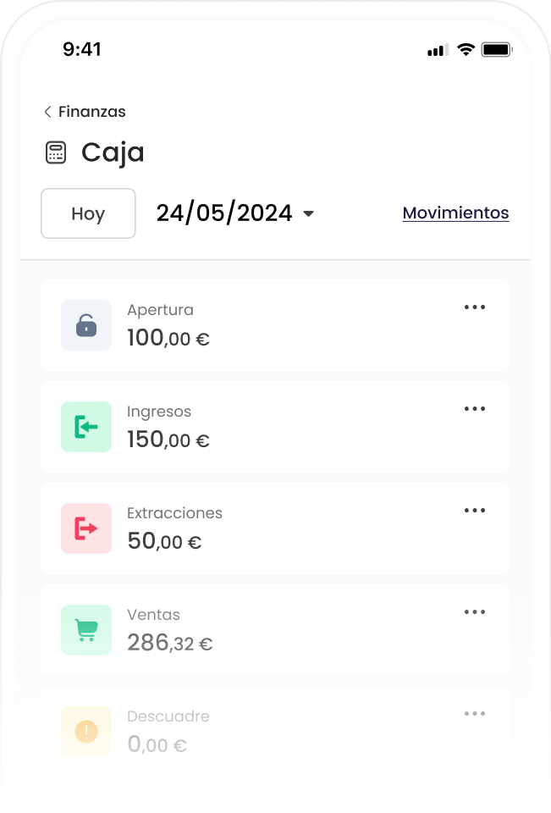Open the three-dot menu for Ingresos
551x813 pixels.
475,409
